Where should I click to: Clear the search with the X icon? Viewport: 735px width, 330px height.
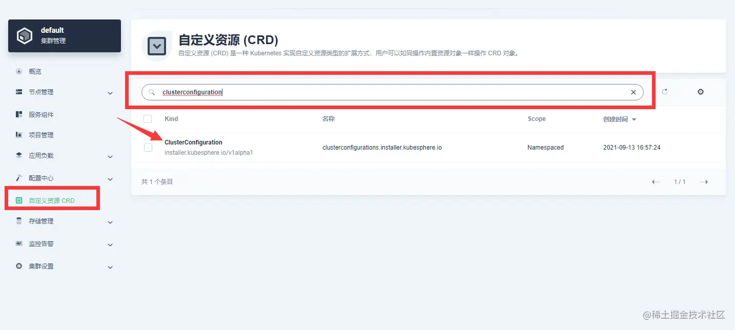[x=633, y=92]
